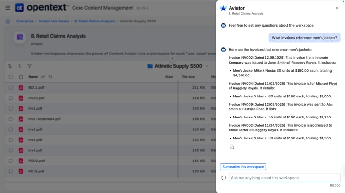This screenshot has height=193, width=345.
Task: Click the OpenText logo icon
Action: point(19,8)
